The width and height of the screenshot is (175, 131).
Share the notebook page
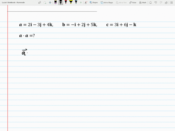click(166, 3)
